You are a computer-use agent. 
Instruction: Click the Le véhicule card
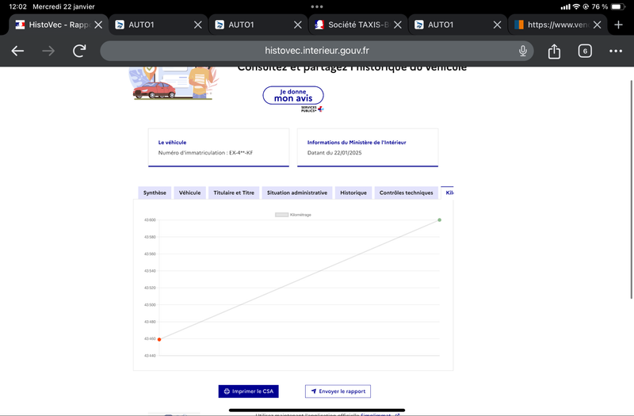click(219, 147)
